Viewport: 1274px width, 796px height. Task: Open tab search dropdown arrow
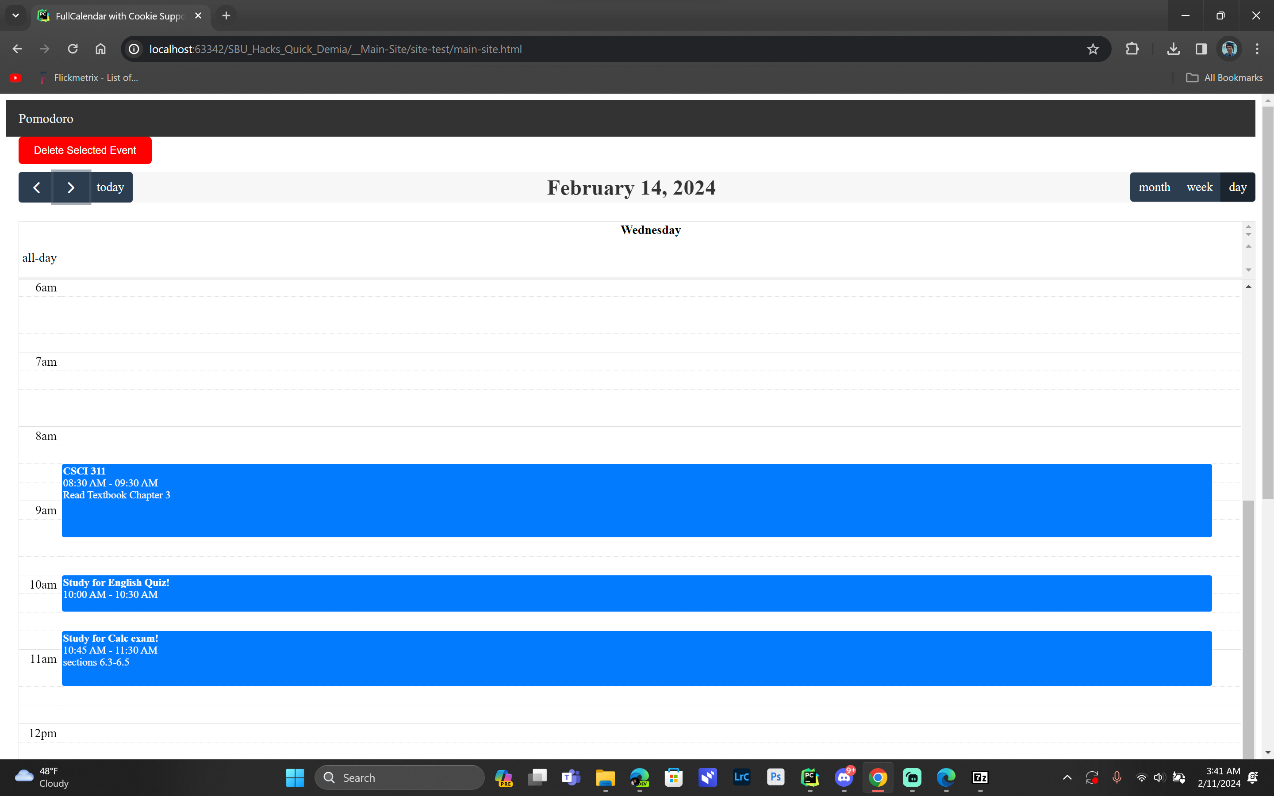coord(15,15)
